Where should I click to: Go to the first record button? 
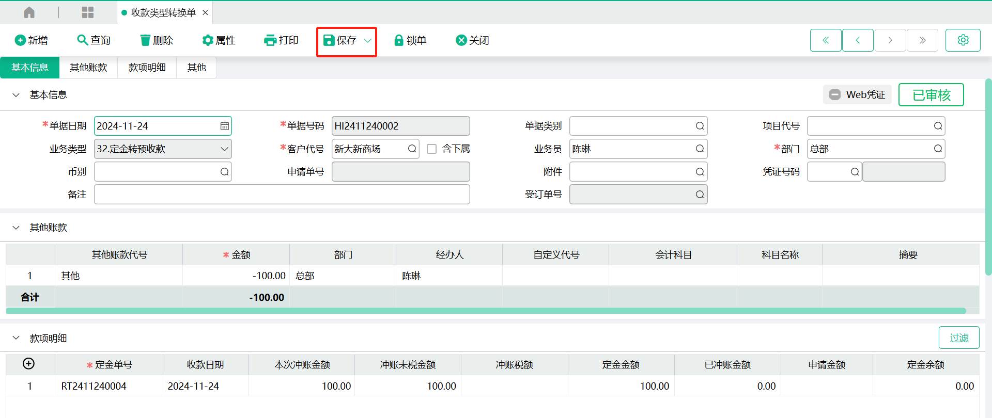click(826, 40)
